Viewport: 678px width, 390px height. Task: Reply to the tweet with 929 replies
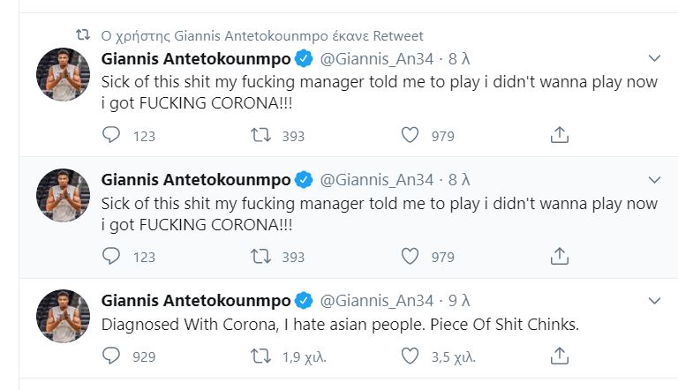click(x=111, y=356)
